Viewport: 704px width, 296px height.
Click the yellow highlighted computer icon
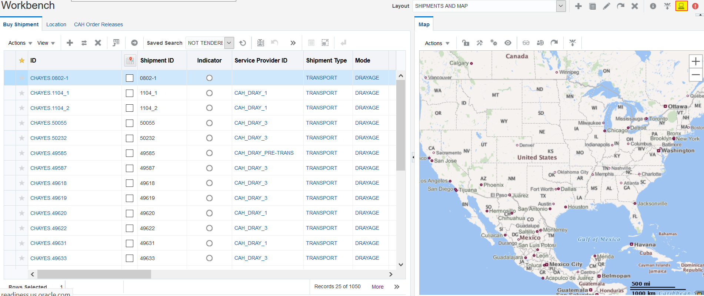pos(681,6)
